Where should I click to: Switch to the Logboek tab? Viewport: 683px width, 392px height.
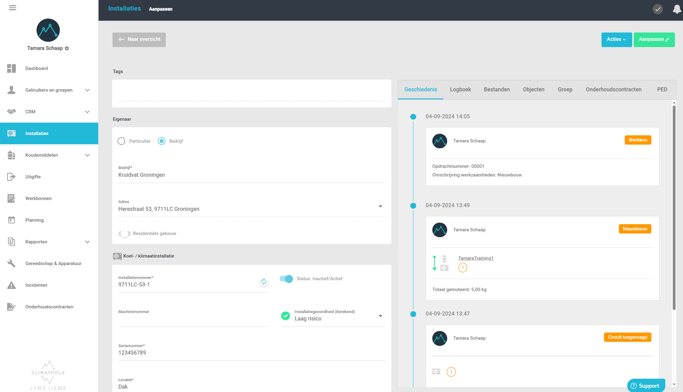click(460, 89)
